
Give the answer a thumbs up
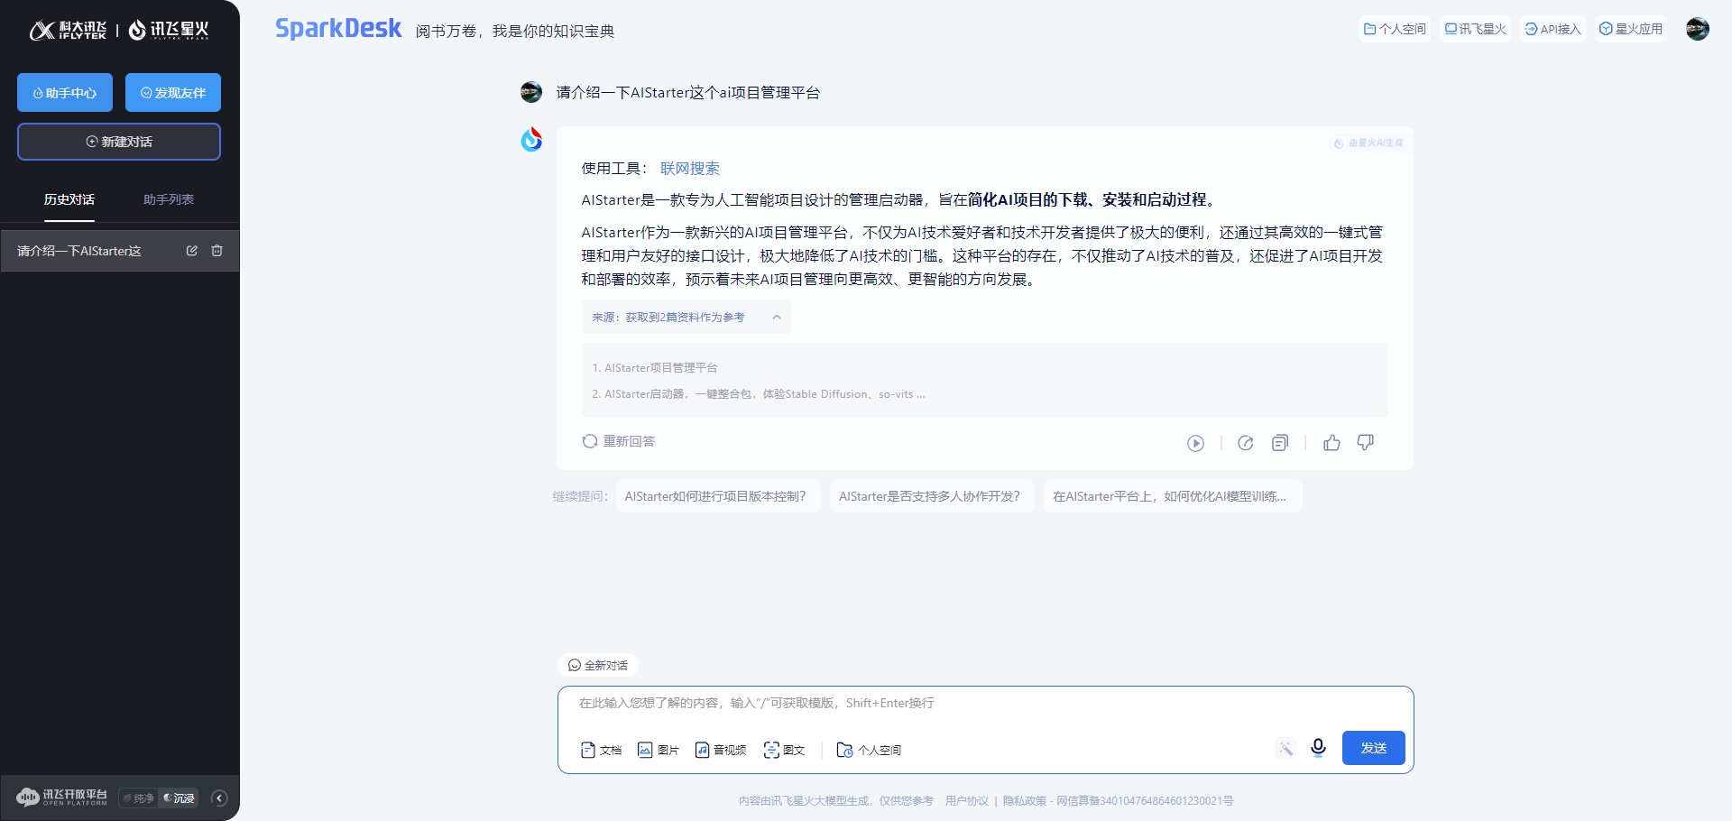click(1332, 443)
